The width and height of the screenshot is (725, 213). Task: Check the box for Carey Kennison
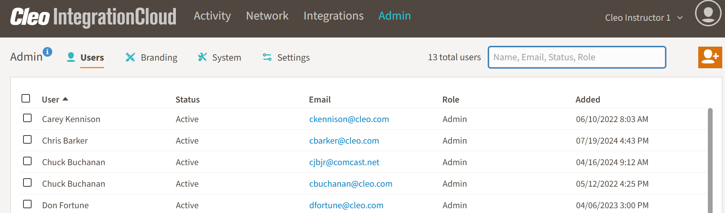tap(28, 118)
